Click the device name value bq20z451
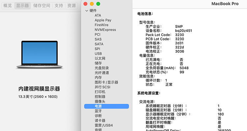This screenshot has width=247, height=131. click(x=183, y=31)
